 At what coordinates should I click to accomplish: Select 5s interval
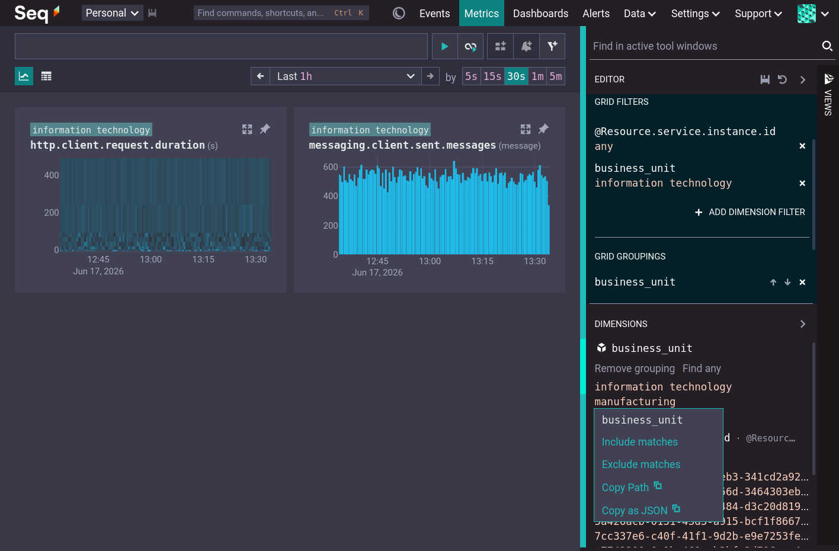(471, 76)
